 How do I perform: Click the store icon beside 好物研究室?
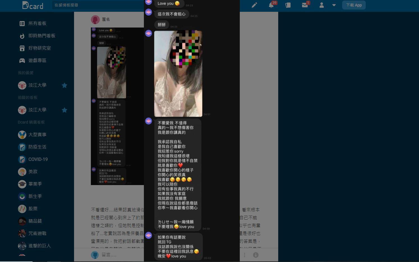(x=22, y=48)
